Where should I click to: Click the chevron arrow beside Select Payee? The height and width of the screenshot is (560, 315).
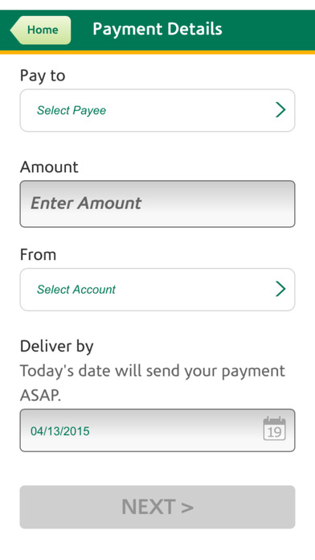point(280,109)
